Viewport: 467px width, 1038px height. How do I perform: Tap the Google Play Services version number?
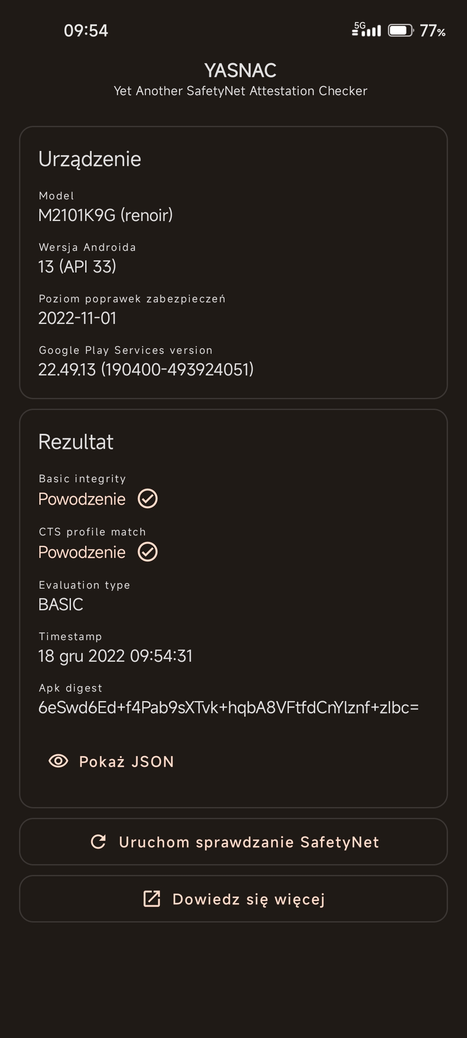[146, 369]
